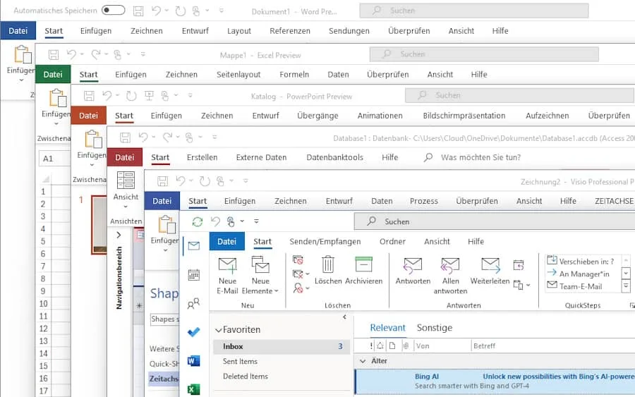Click the Neue E-Mail icon in Outlook
The width and height of the screenshot is (635, 397).
(227, 267)
